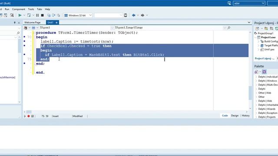Open the Windows 32-bit platform dropdown
Screen dimensions: 278x156
click(90, 16)
